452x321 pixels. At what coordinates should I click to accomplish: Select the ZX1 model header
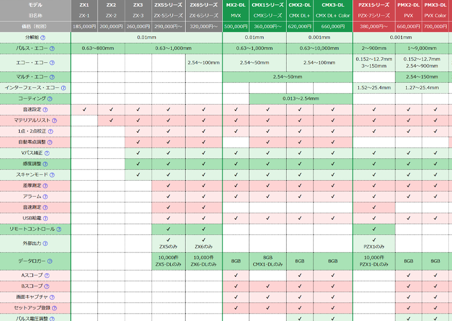click(x=84, y=5)
